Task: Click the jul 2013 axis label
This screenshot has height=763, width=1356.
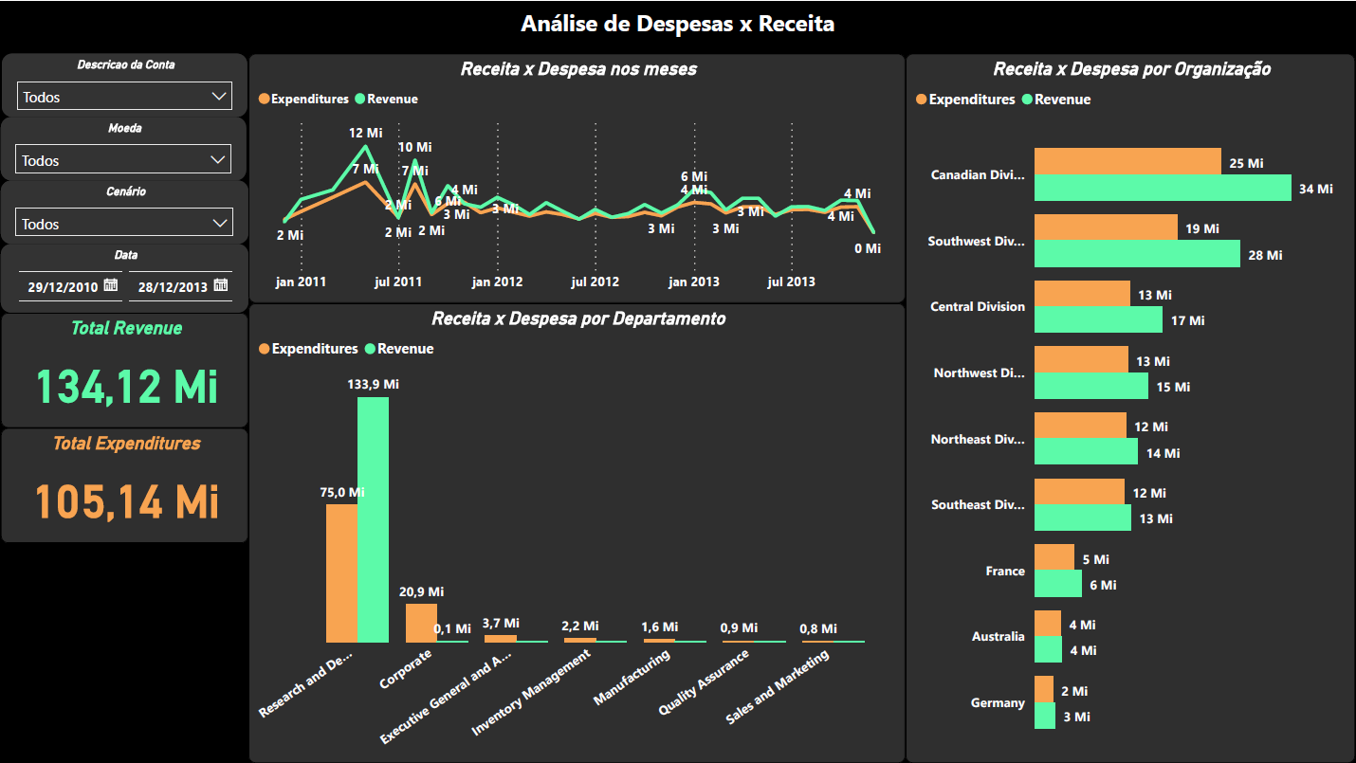Action: [791, 282]
